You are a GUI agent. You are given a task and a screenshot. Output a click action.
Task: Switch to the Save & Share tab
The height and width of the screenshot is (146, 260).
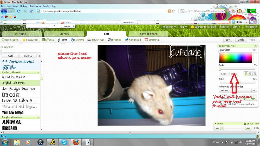pos(148,34)
